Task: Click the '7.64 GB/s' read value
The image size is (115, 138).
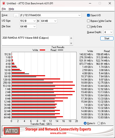Action: point(104,76)
